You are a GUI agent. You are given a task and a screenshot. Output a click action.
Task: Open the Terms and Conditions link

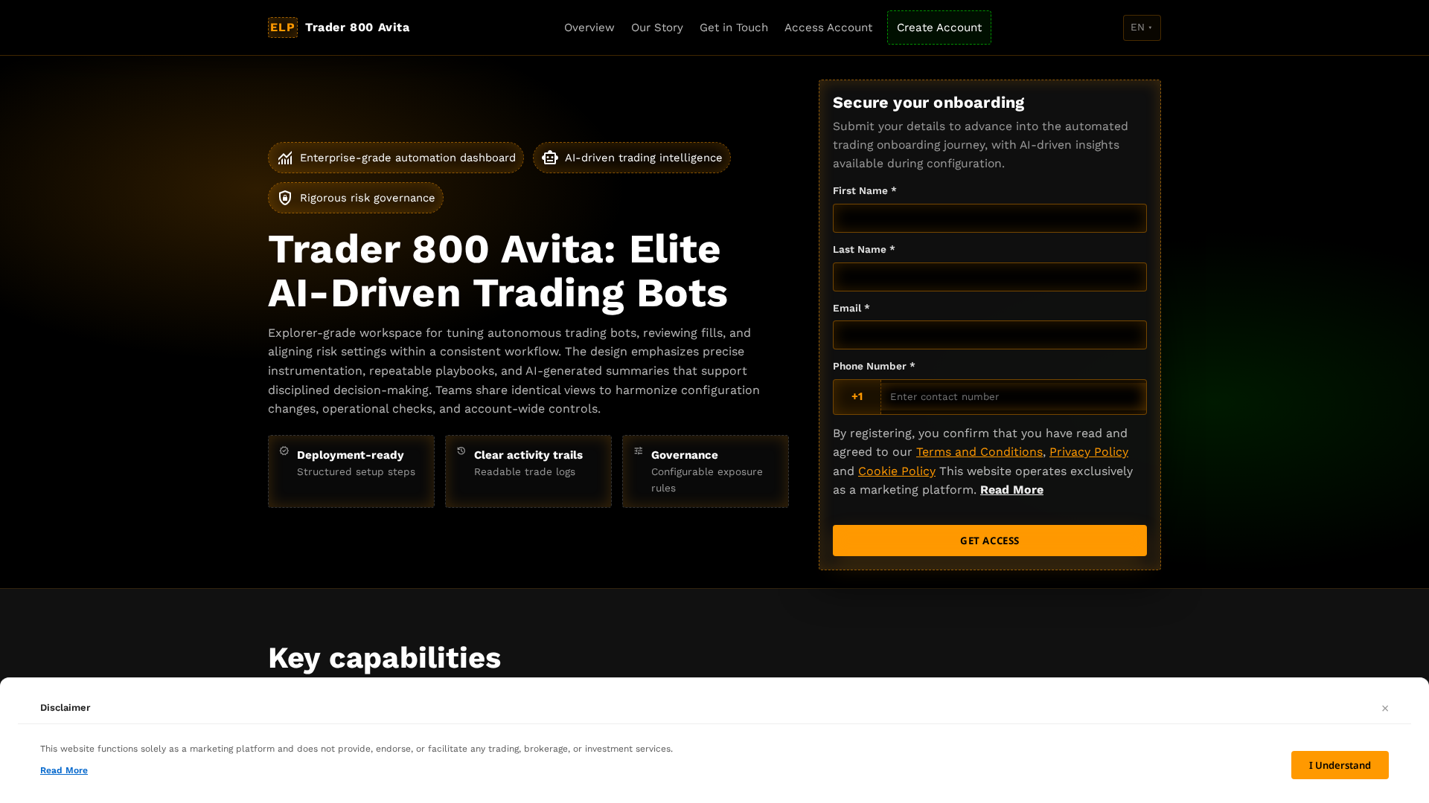979,451
